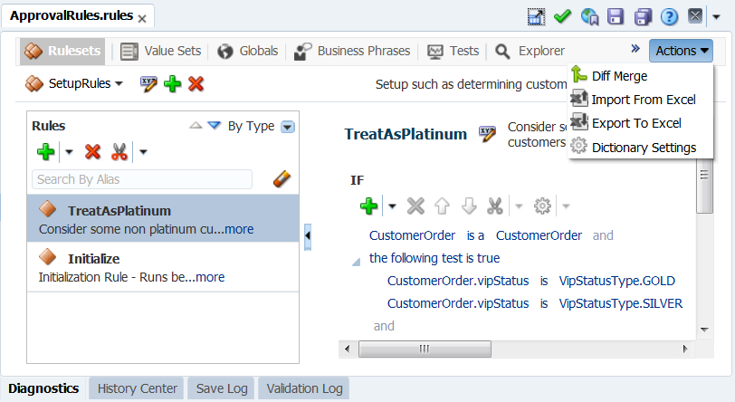The image size is (735, 402).
Task: Click the gray scissors cut condition icon
Action: pos(495,206)
